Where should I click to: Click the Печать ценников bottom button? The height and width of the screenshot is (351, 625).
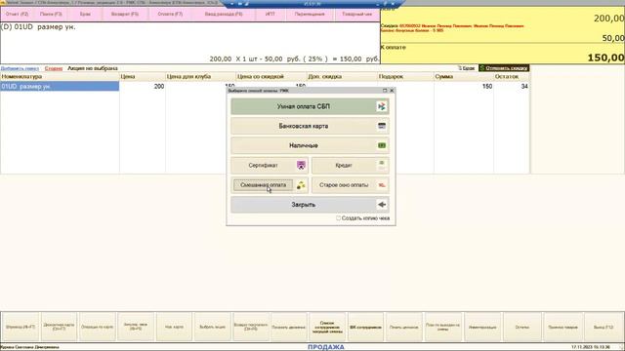point(403,327)
